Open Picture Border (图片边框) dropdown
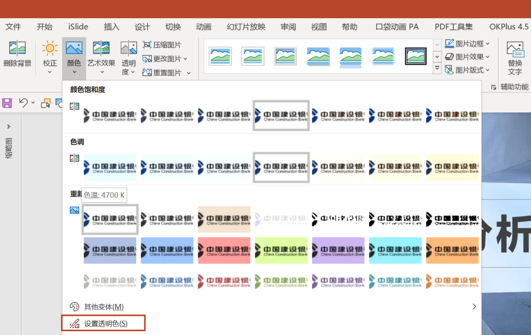531x335 pixels. tap(468, 44)
